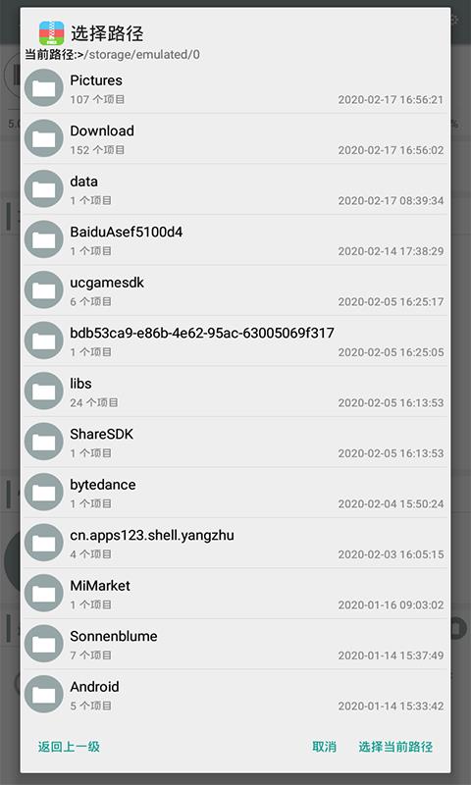Click the Android folder icon
The width and height of the screenshot is (471, 785).
click(43, 695)
